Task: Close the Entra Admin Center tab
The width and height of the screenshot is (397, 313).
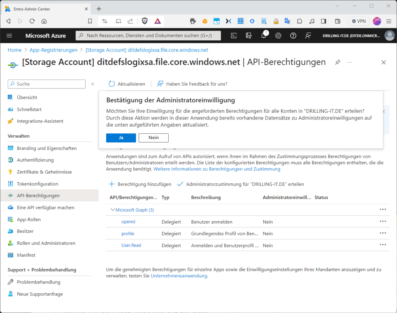Action: pyautogui.click(x=86, y=9)
